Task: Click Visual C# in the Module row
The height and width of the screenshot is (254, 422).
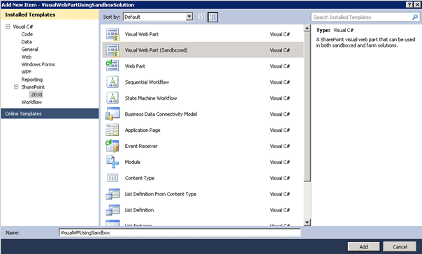Action: click(280, 162)
